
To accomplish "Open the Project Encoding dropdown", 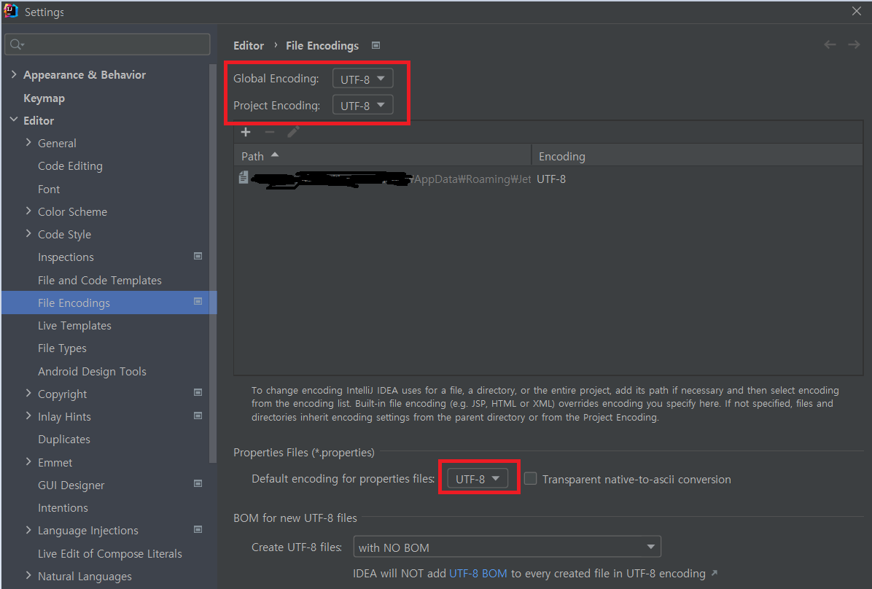I will tap(362, 105).
